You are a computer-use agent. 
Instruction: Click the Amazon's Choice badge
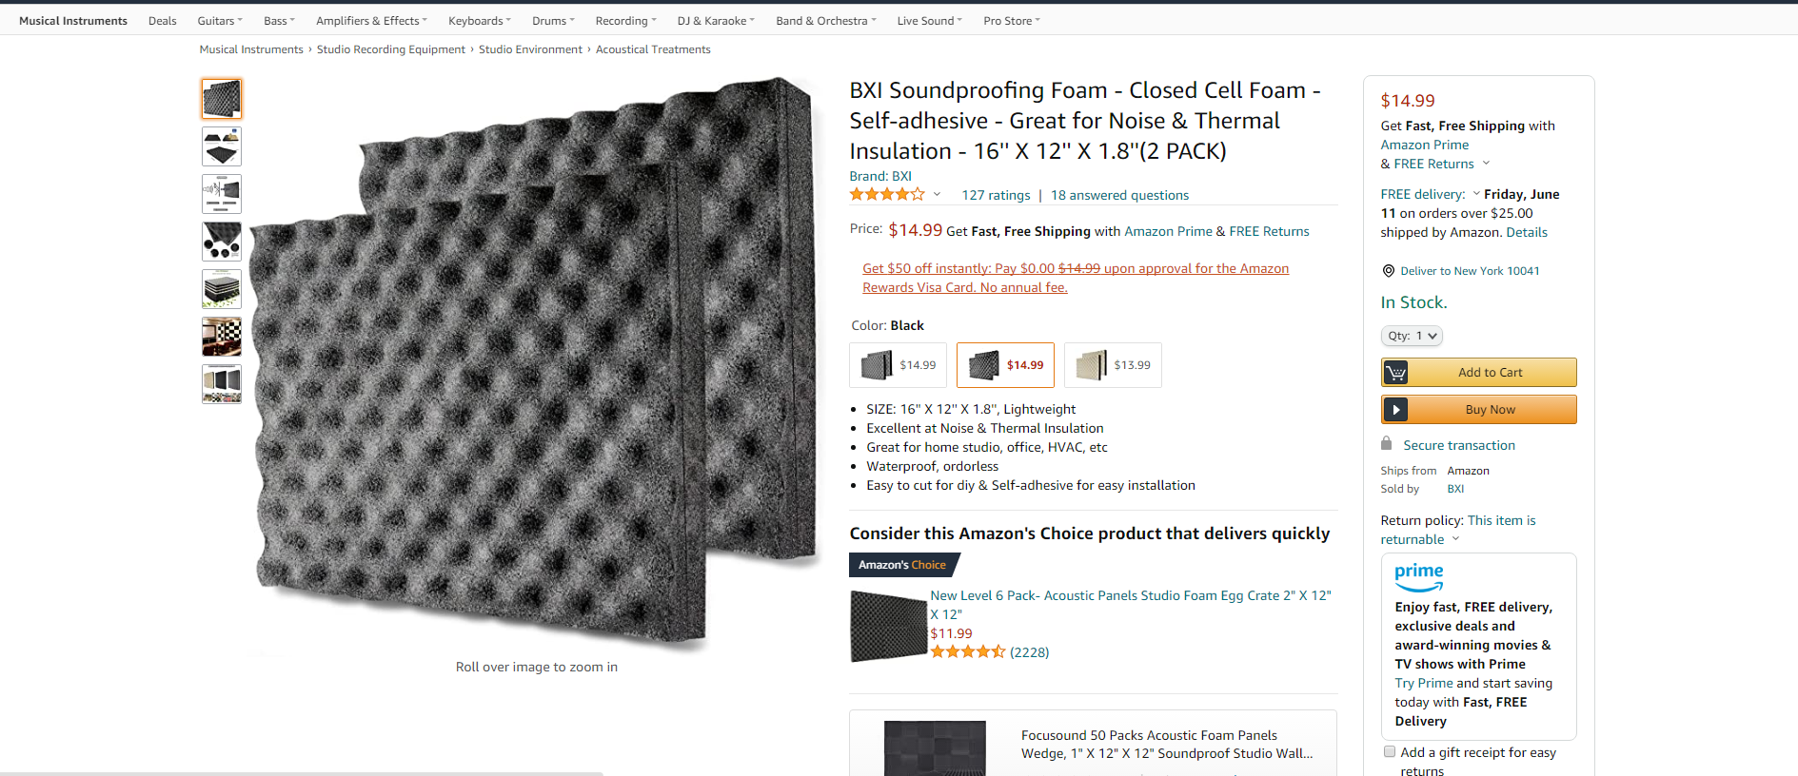[x=902, y=565]
